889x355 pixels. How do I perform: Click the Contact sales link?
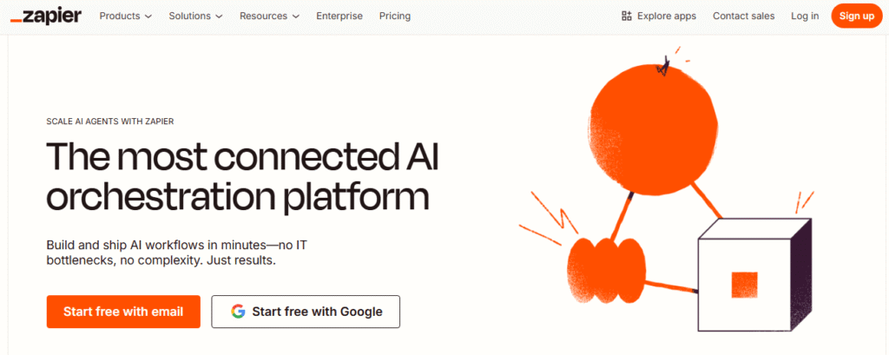pos(743,16)
